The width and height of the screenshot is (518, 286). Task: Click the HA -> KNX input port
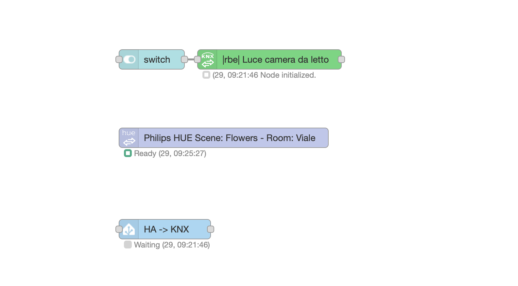click(x=119, y=229)
